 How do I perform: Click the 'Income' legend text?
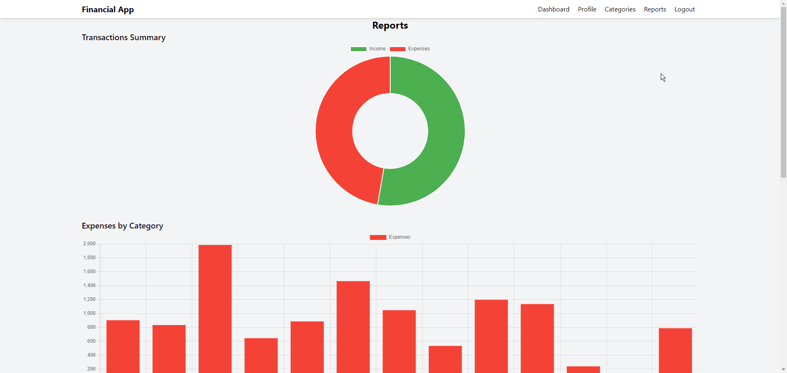point(377,49)
